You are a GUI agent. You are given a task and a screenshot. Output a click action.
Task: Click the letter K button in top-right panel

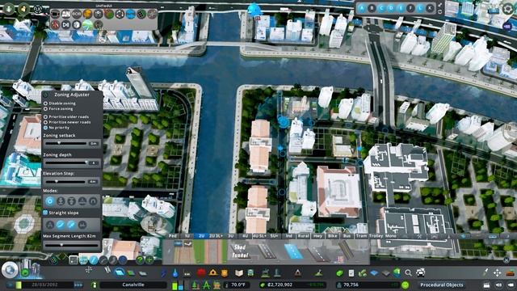tap(430, 8)
